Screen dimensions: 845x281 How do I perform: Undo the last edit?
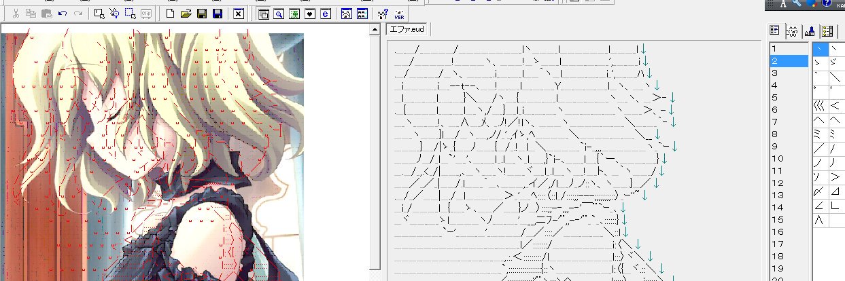pos(63,14)
